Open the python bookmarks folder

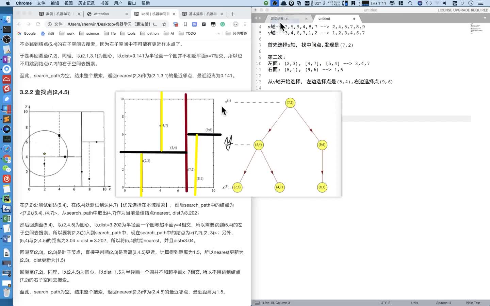(149, 33)
